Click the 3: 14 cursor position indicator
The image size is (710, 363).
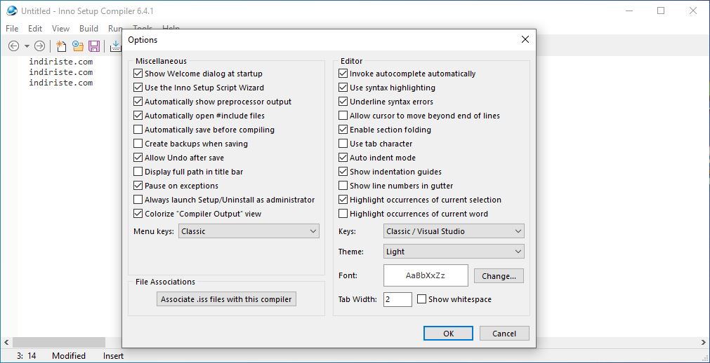(26, 356)
